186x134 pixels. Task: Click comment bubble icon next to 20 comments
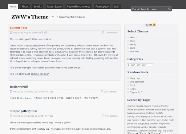point(102,91)
